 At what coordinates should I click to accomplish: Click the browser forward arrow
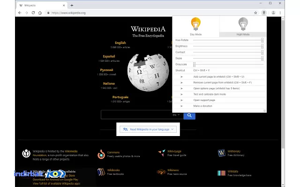26,13
